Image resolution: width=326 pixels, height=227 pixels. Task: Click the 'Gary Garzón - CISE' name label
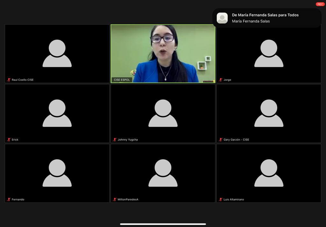click(x=236, y=140)
